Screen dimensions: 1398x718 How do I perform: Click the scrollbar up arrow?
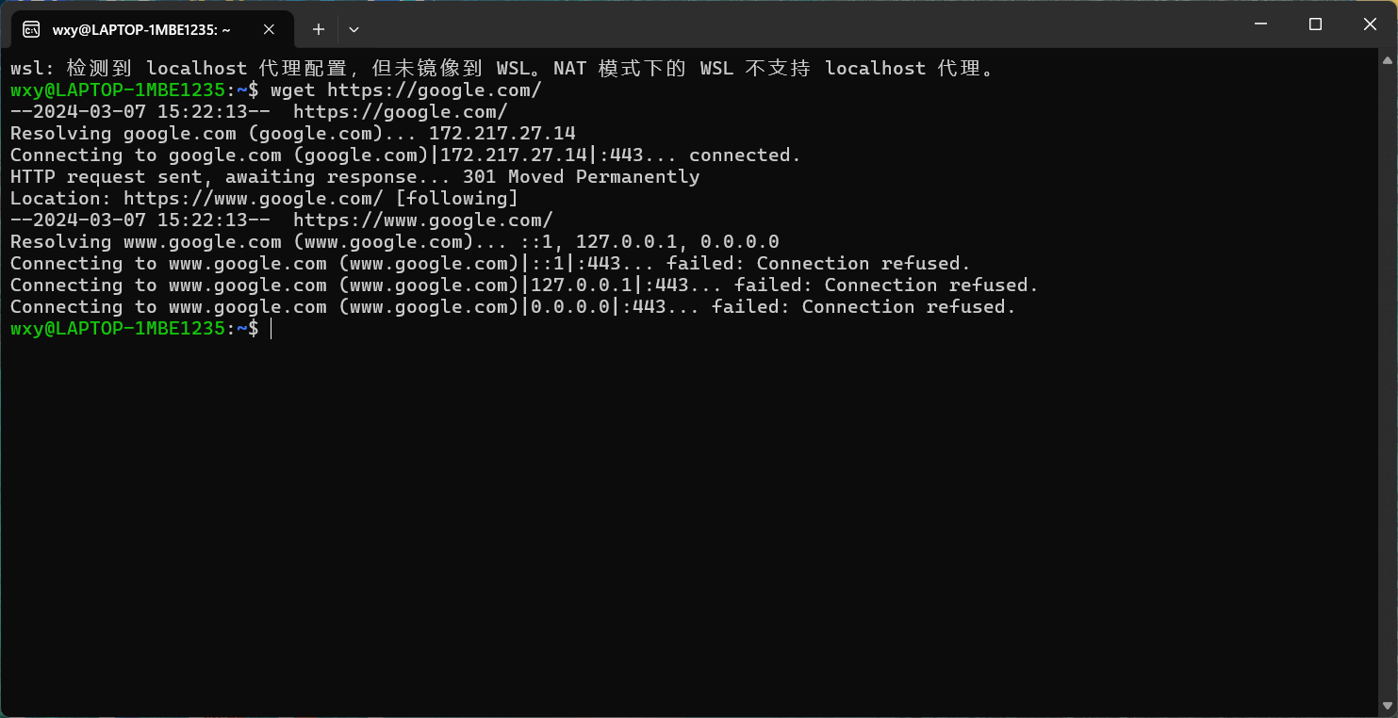(1386, 59)
